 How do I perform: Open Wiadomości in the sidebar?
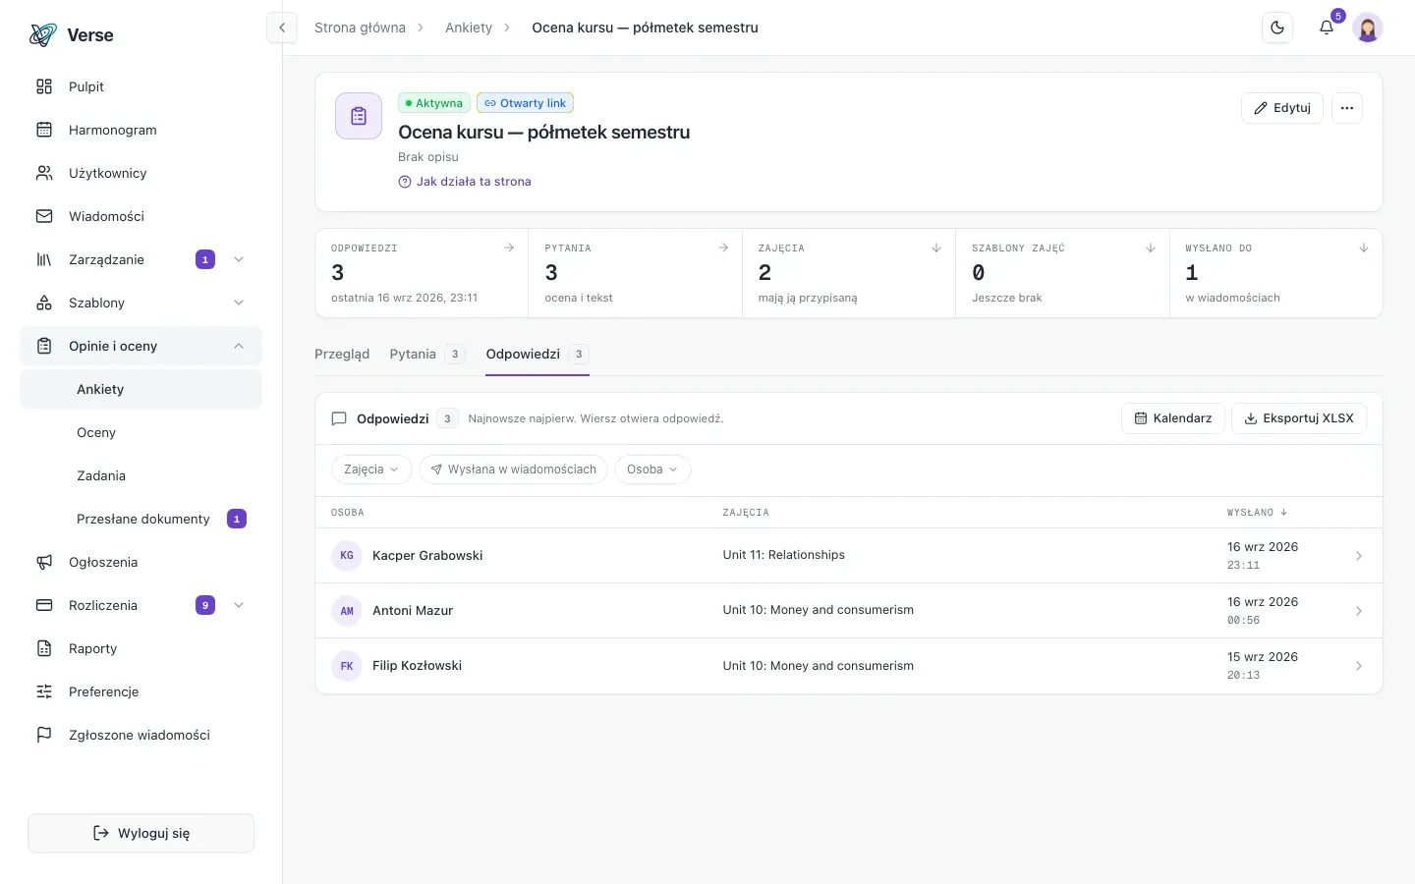click(x=141, y=216)
